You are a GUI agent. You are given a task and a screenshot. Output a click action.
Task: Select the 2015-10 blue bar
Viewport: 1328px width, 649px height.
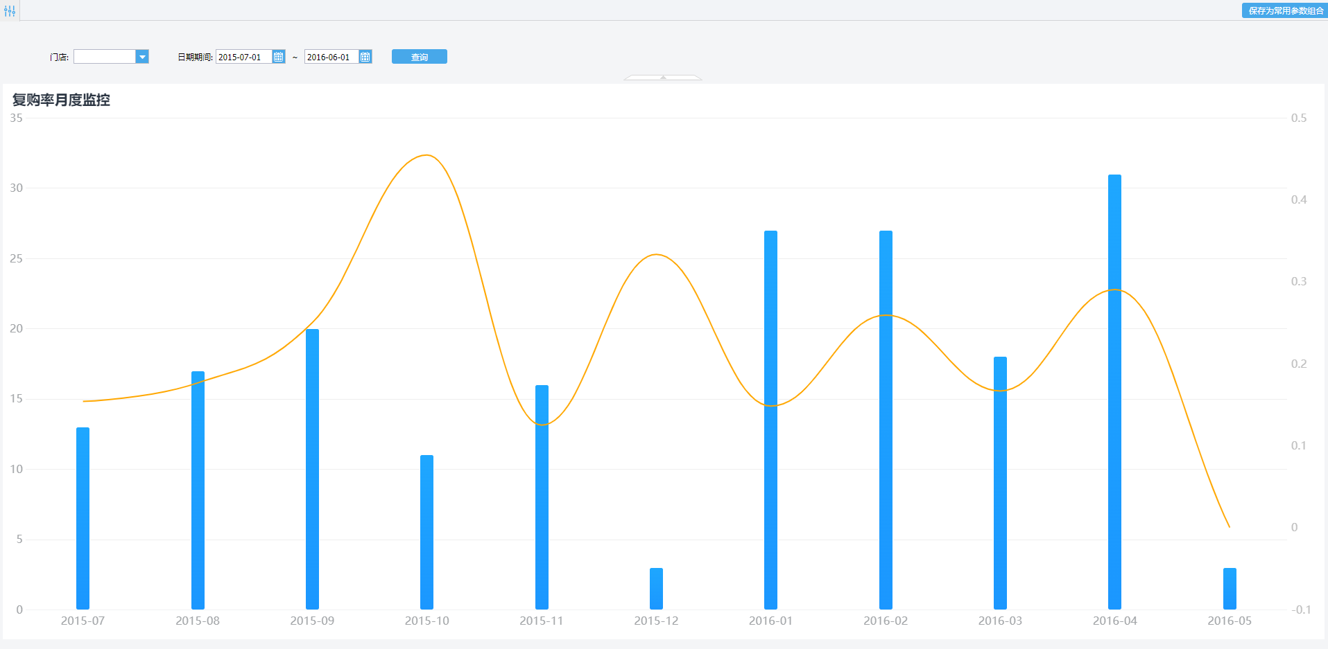click(426, 532)
